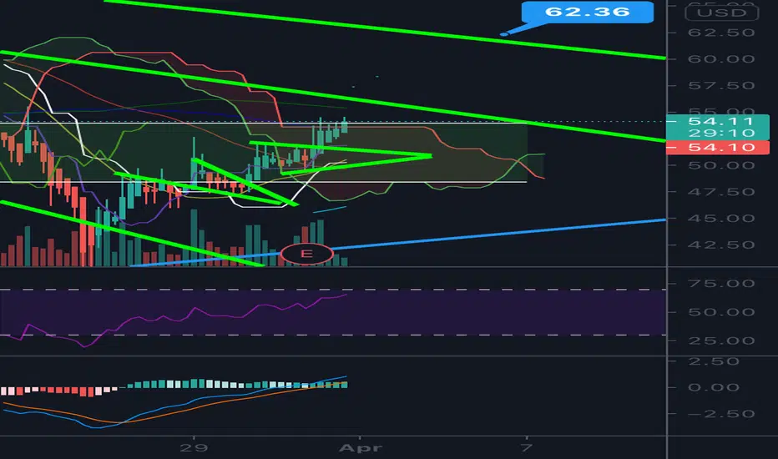This screenshot has width=778, height=459.
Task: Click the 45.00 price axis label
Action: (x=721, y=219)
